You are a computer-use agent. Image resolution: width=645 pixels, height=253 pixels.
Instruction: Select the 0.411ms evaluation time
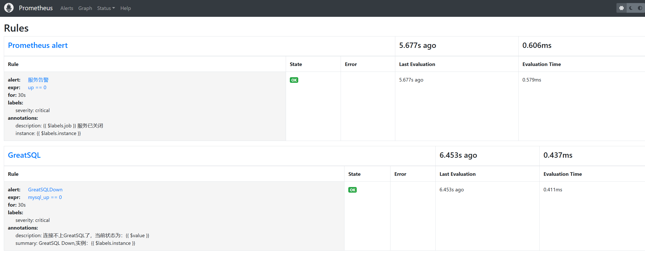point(553,190)
